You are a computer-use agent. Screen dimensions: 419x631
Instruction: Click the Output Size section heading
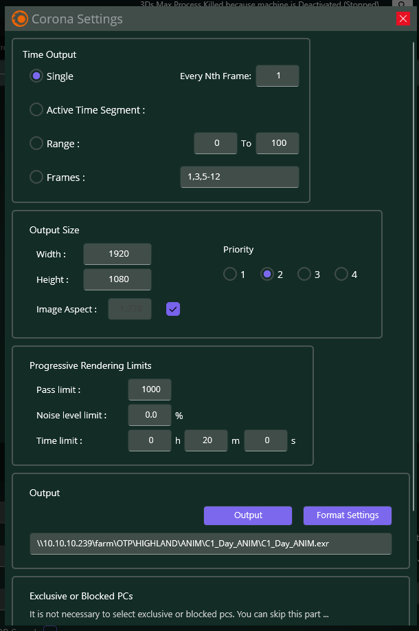54,231
